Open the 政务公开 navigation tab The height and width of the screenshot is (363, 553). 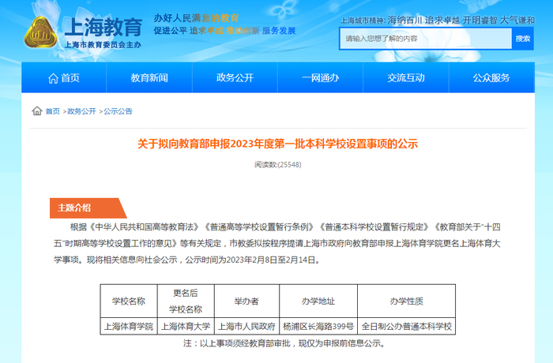[235, 78]
